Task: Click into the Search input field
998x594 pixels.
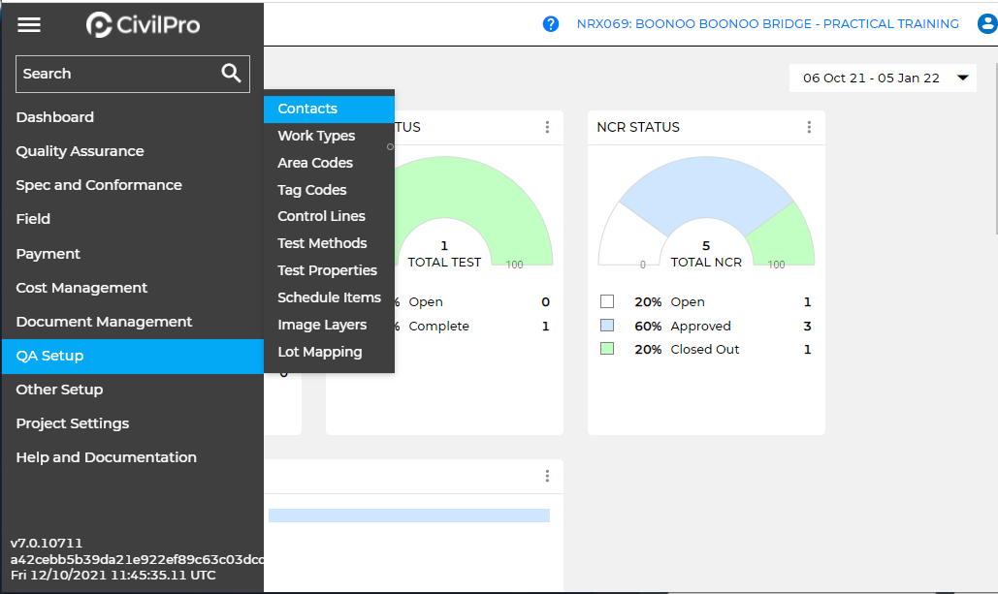Action: [114, 74]
